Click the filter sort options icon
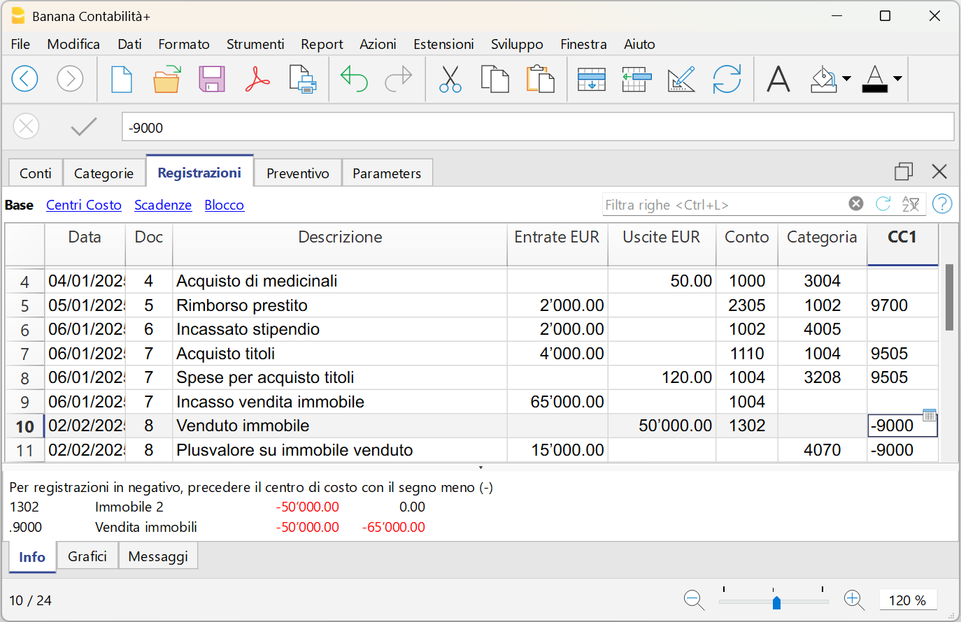Viewport: 961px width, 622px height. coord(911,204)
